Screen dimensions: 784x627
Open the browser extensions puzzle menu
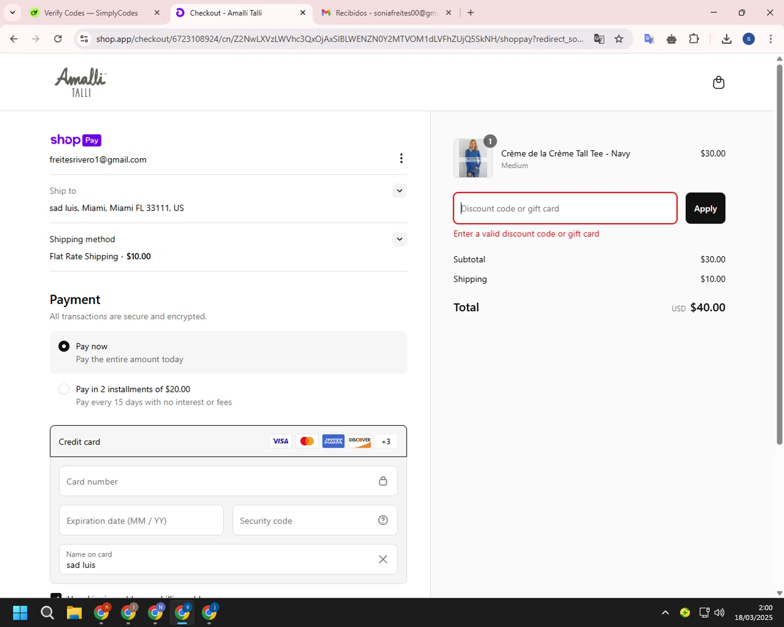click(694, 39)
